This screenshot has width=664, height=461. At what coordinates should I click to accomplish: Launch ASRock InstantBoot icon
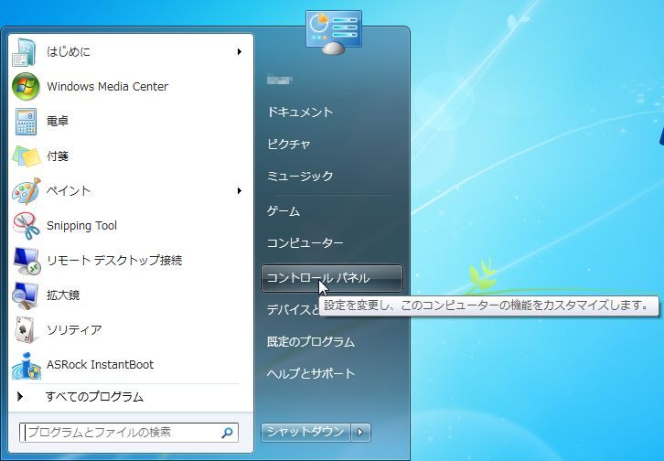coord(26,365)
